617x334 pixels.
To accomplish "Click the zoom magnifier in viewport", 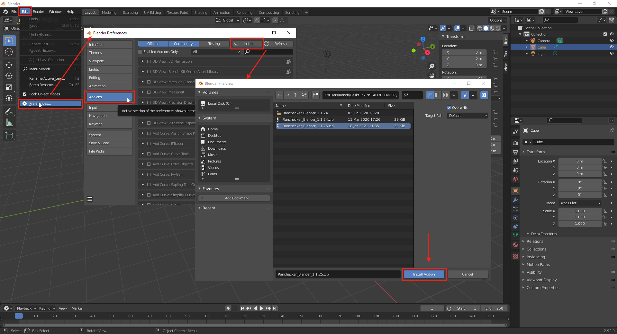I will 432,66.
